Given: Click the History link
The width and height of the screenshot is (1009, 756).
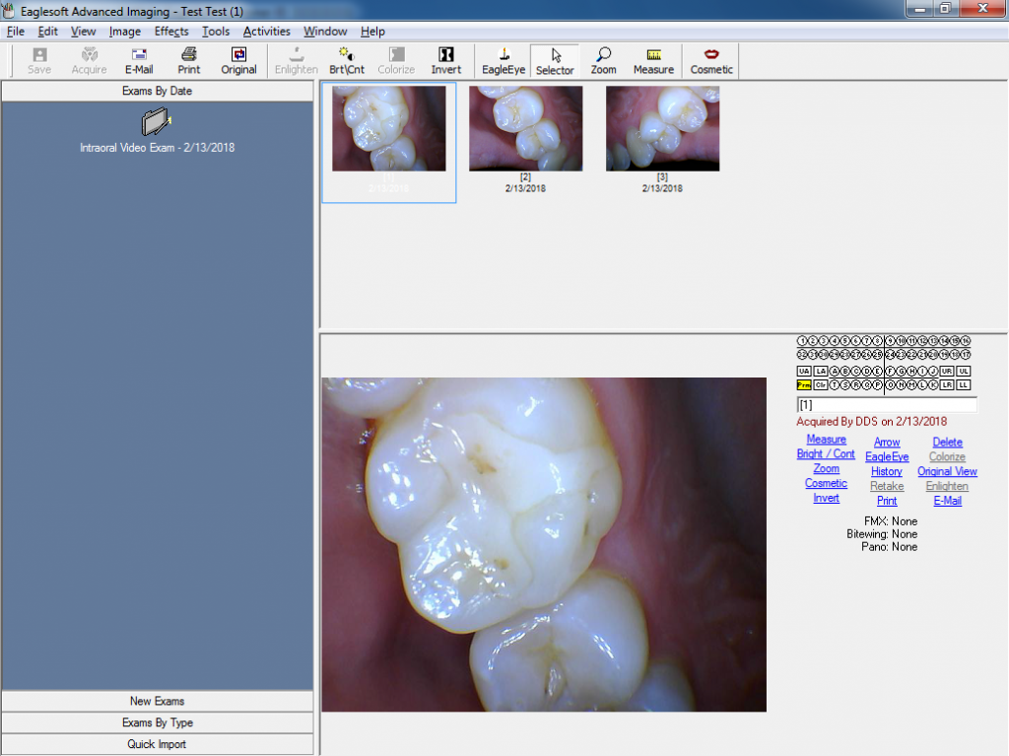Looking at the screenshot, I should 887,472.
